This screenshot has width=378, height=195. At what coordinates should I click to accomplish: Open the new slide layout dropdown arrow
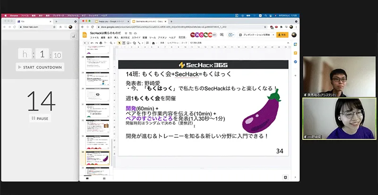[x=88, y=43]
